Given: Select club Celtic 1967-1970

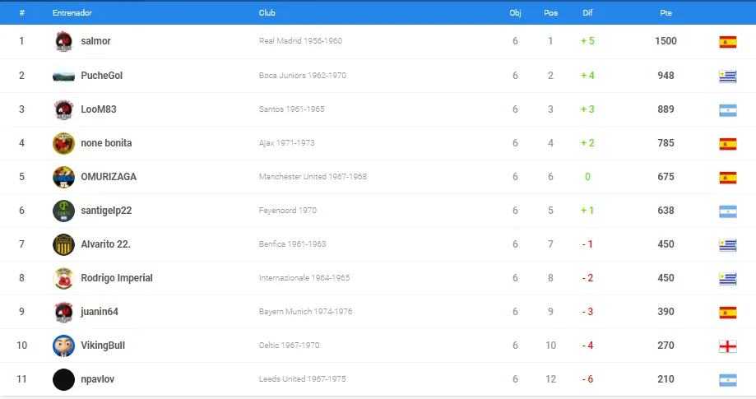Looking at the screenshot, I should pyautogui.click(x=290, y=346).
